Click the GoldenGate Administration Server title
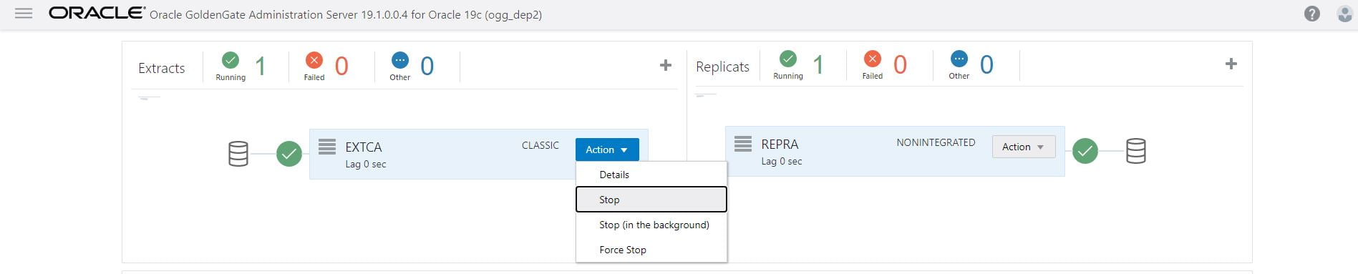1358x274 pixels. (346, 14)
